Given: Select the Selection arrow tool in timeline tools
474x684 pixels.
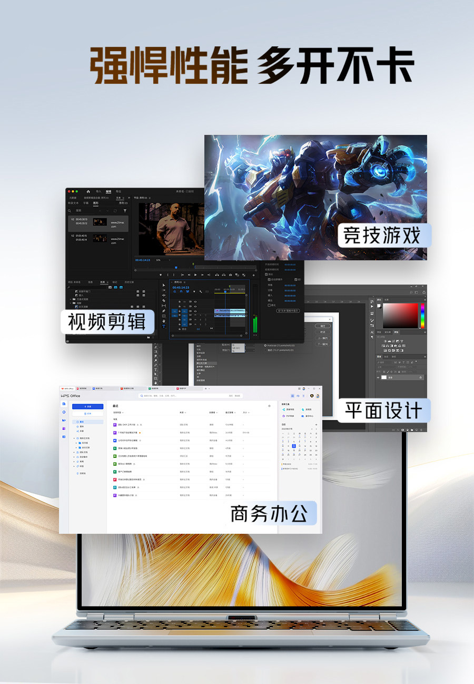Looking at the screenshot, I should pos(164,285).
